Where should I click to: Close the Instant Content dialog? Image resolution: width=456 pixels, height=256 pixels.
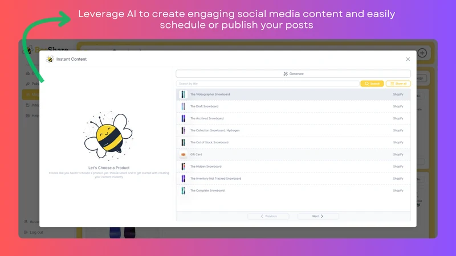(x=408, y=59)
